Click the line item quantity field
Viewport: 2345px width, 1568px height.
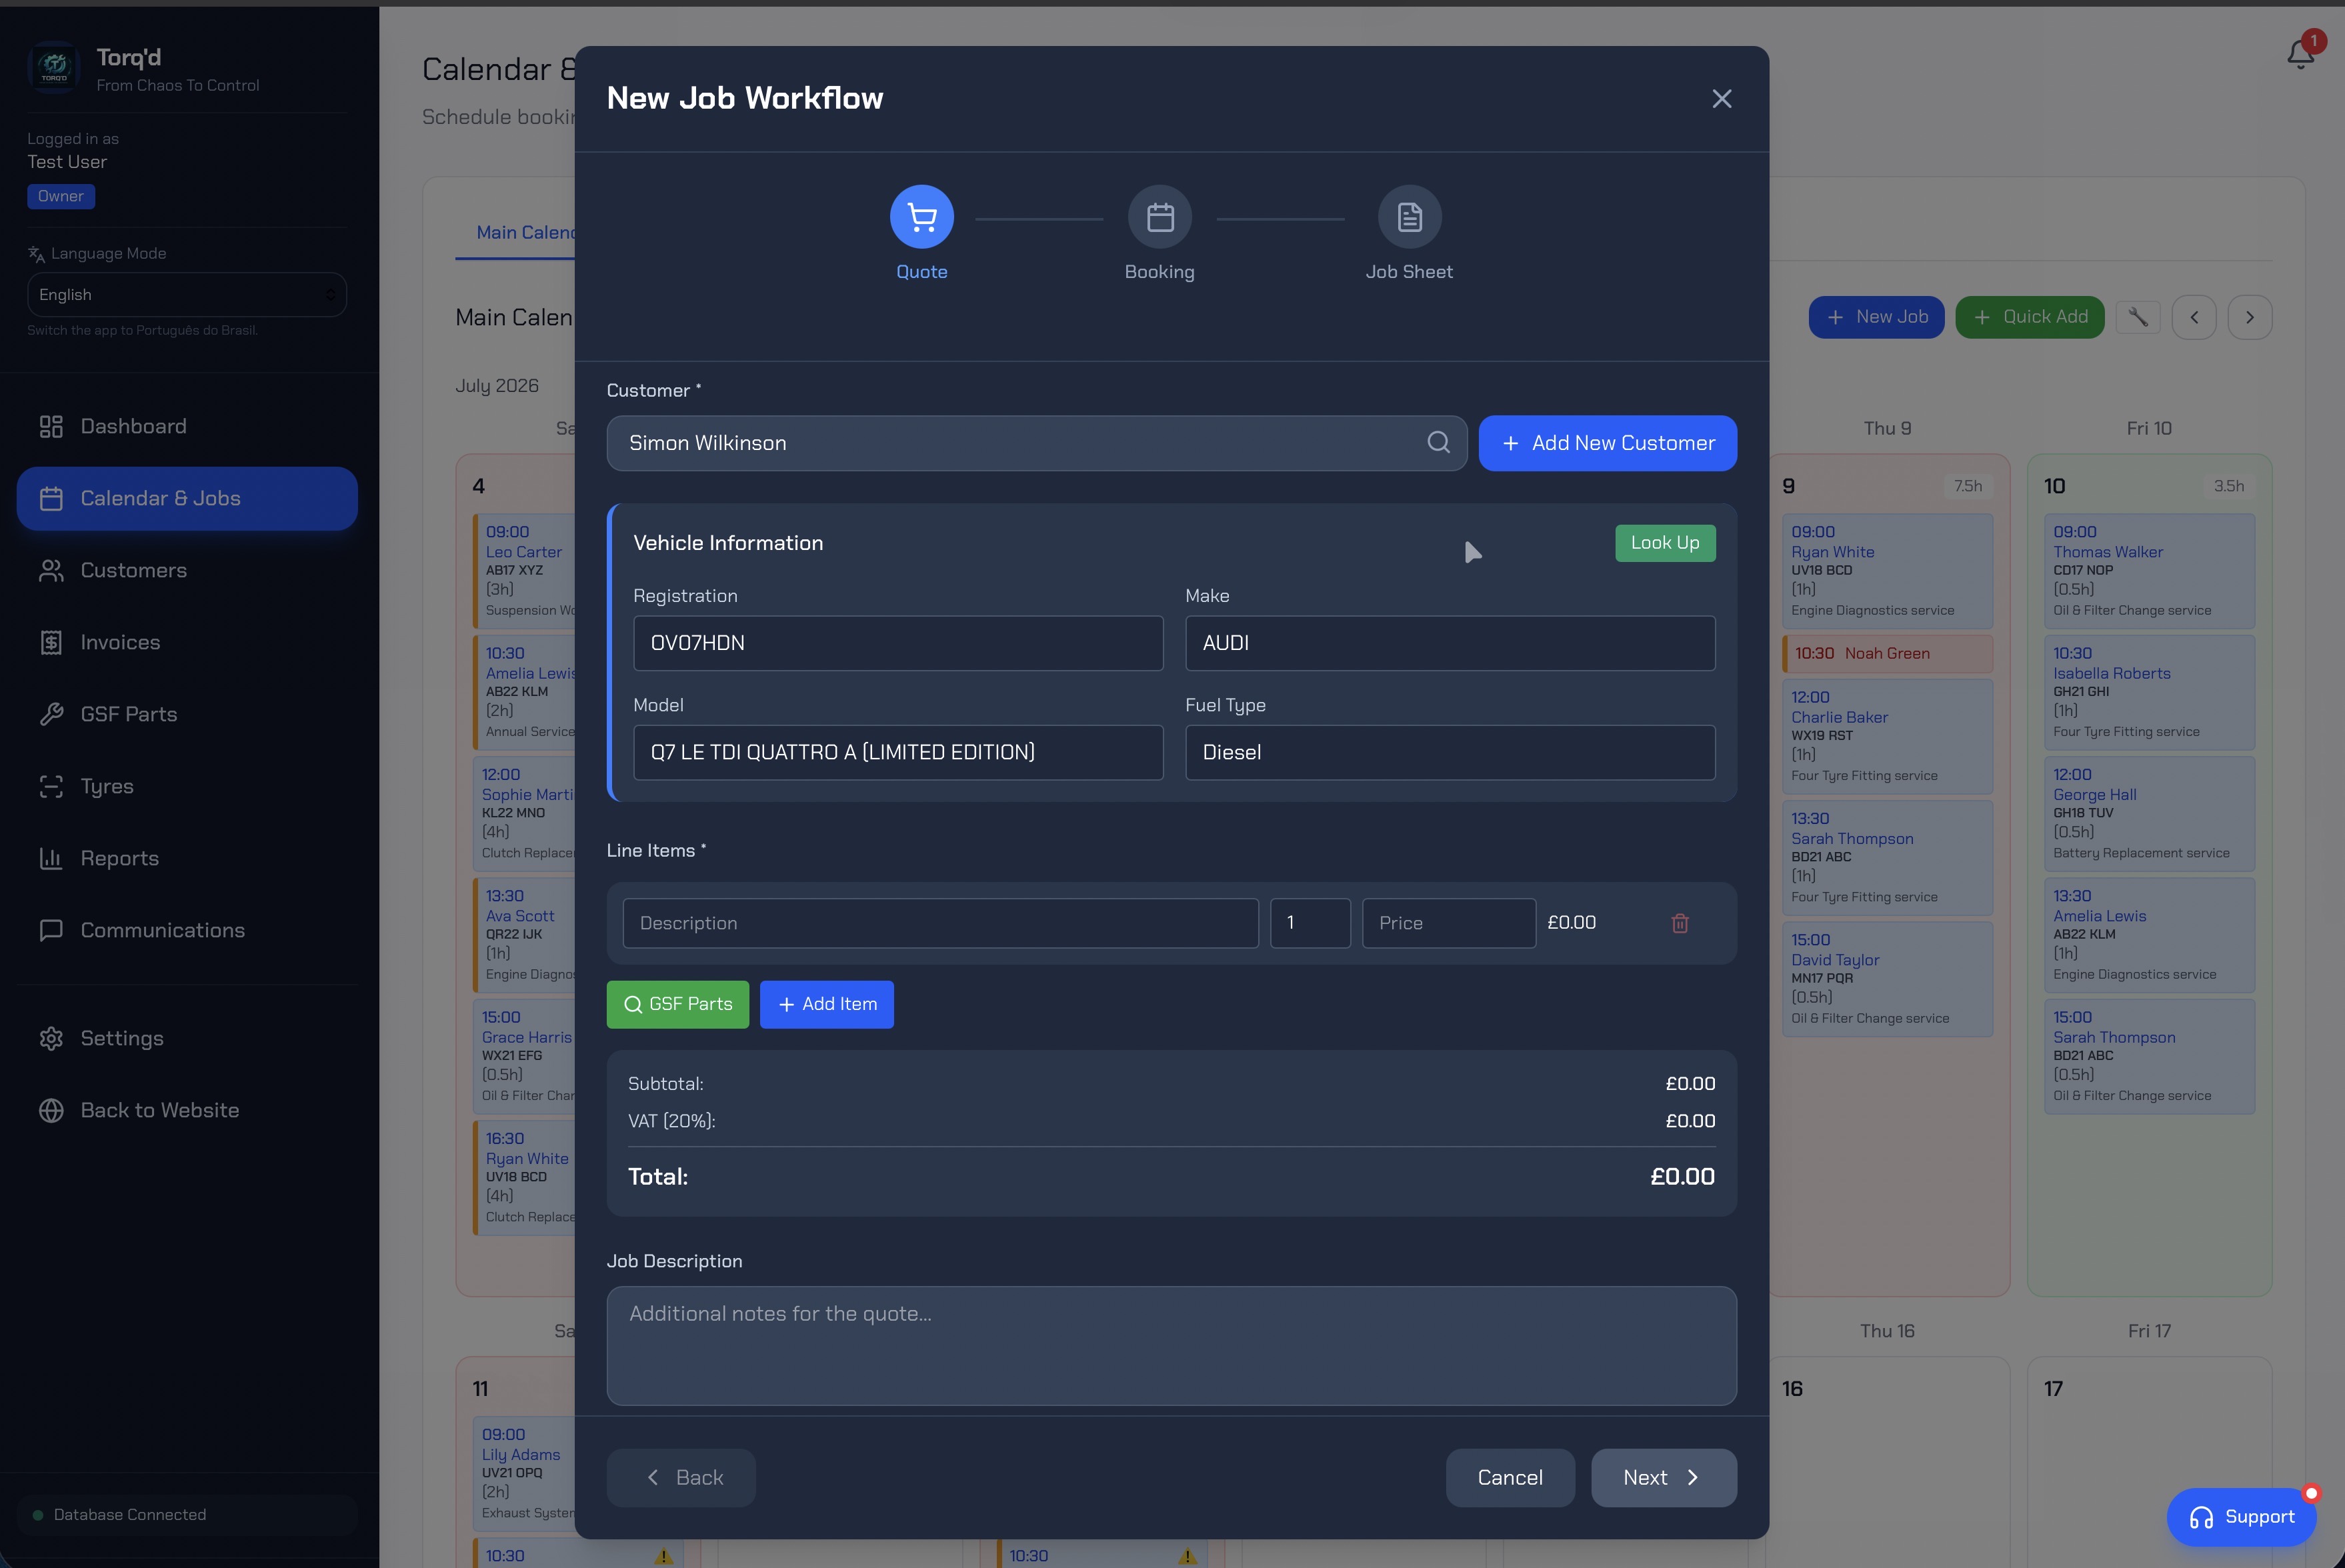[x=1310, y=923]
